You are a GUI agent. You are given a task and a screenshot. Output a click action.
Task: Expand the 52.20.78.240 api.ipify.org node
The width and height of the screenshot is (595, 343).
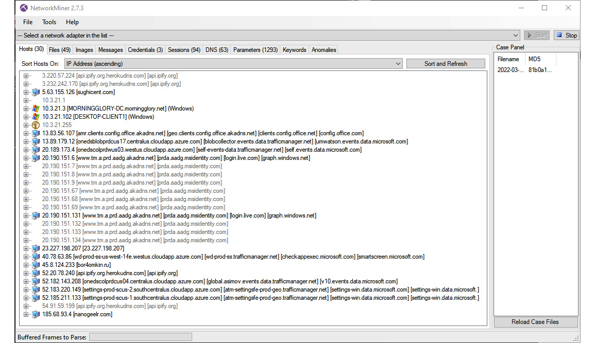pos(26,273)
